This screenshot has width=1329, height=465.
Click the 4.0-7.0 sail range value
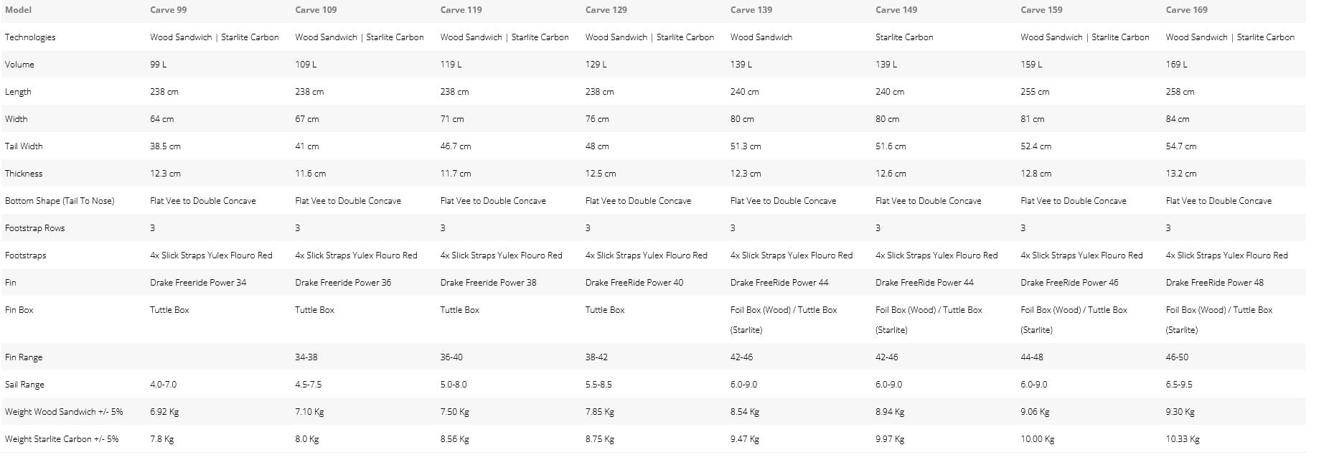[163, 385]
